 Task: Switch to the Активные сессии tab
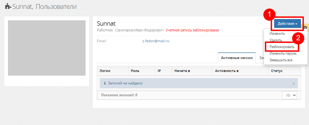tap(237, 58)
